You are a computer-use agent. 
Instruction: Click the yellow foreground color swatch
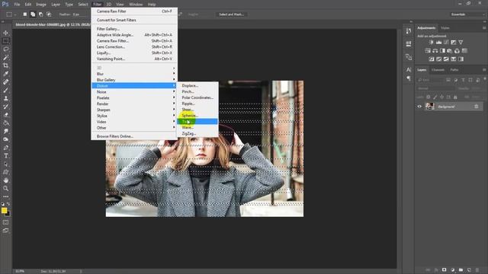(4, 211)
